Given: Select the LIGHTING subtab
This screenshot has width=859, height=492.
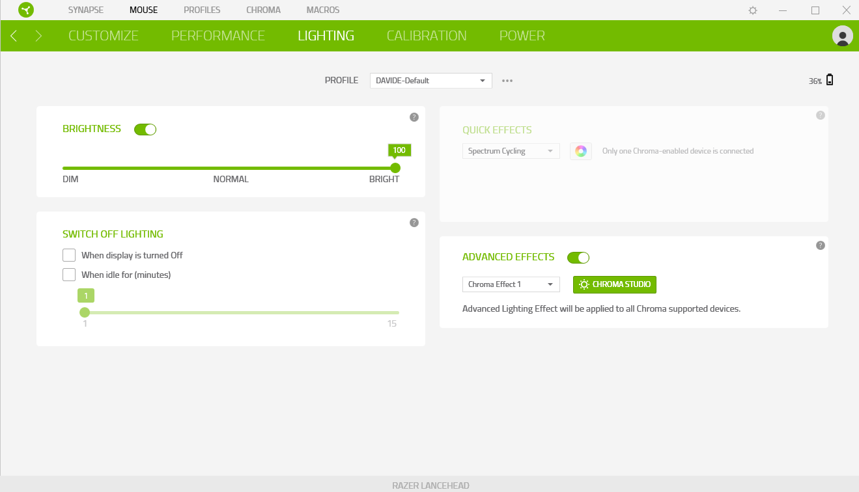Looking at the screenshot, I should click(x=326, y=36).
